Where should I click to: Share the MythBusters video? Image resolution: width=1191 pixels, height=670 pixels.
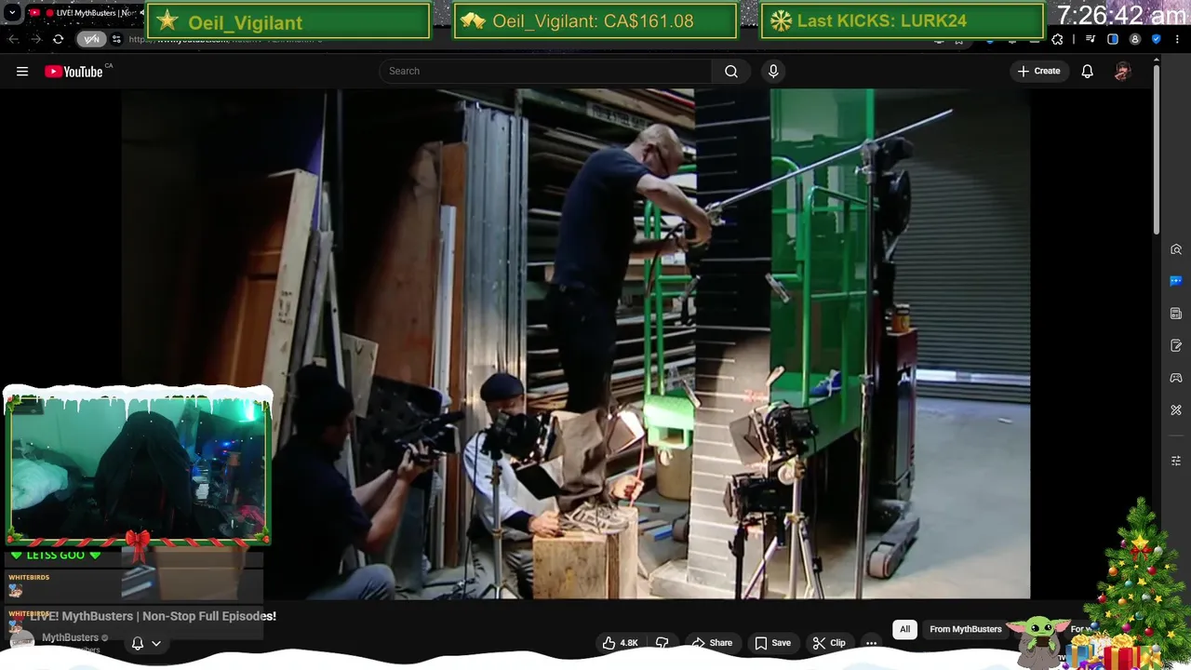(x=712, y=643)
